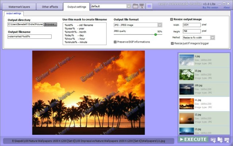Click the Output filename field

tap(29, 37)
